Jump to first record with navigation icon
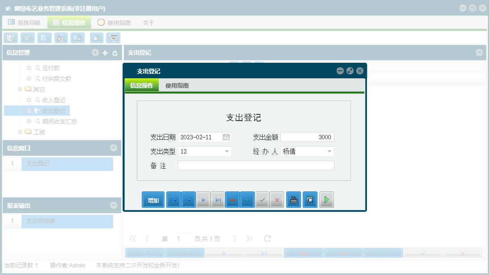This screenshot has height=275, width=490. tap(173, 199)
